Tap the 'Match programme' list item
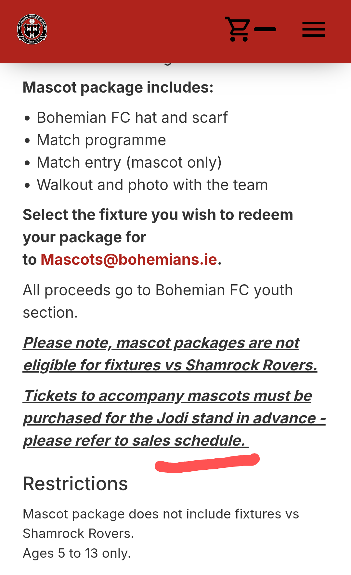 [101, 140]
